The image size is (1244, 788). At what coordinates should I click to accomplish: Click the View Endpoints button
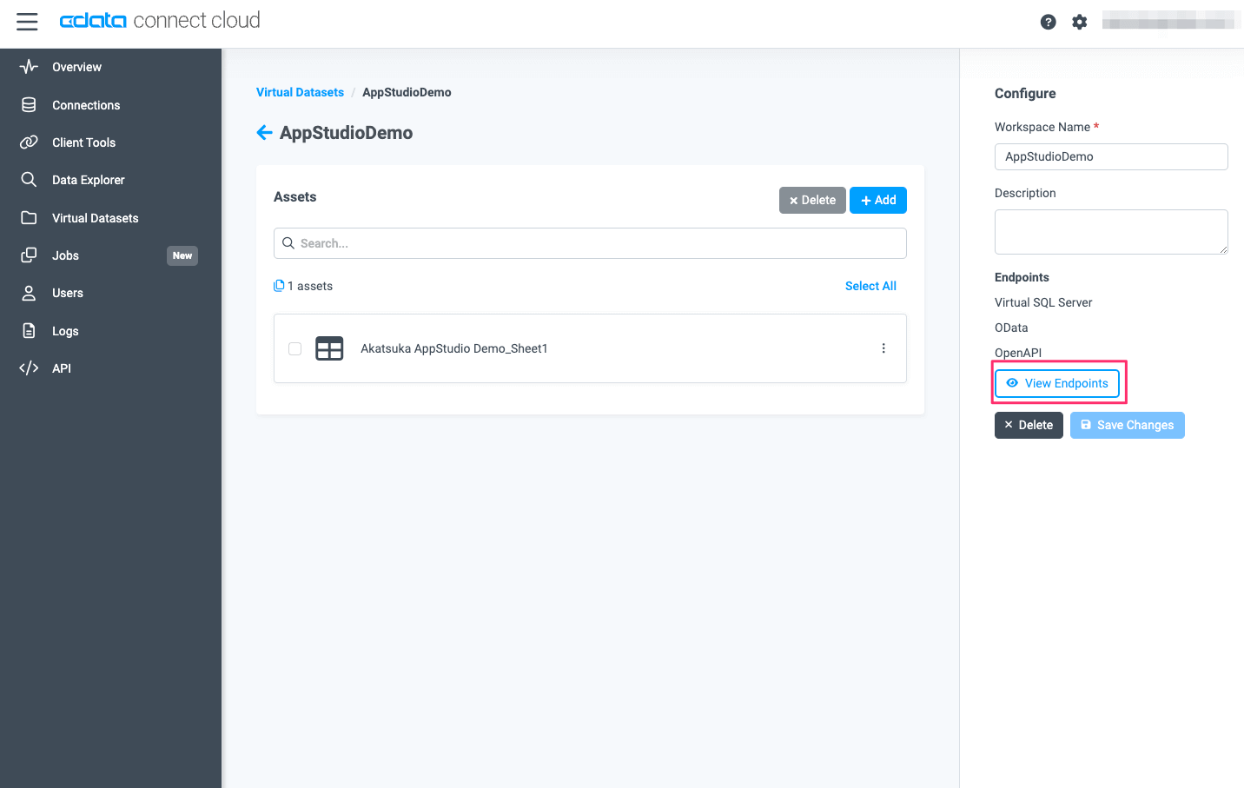tap(1057, 382)
